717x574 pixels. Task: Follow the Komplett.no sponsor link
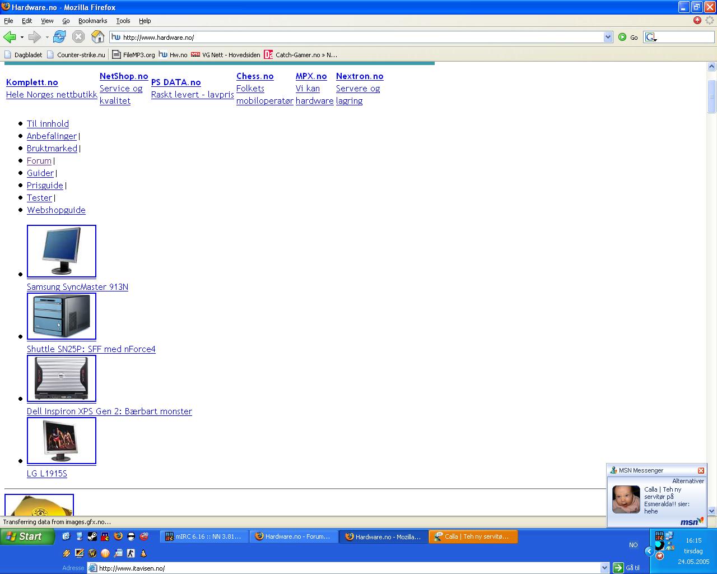tap(32, 82)
